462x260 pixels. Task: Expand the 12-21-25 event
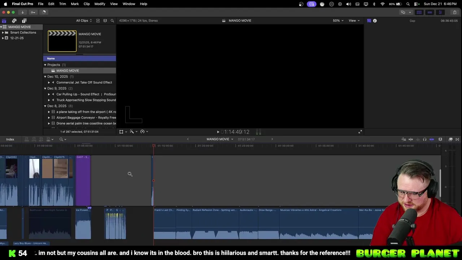point(3,38)
